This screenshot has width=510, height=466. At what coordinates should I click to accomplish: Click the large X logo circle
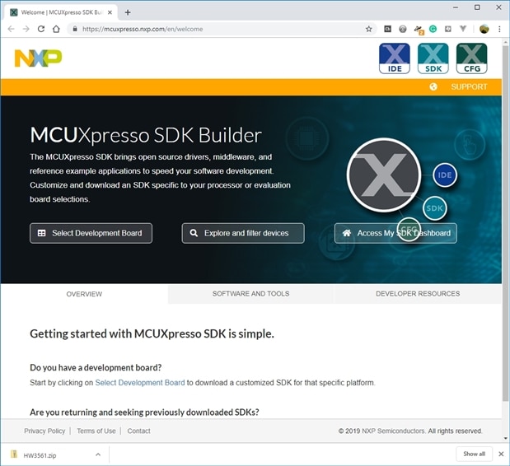point(384,175)
